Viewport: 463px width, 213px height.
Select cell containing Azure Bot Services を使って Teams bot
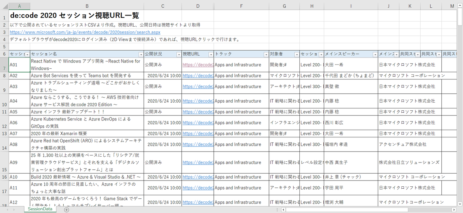pyautogui.click(x=87, y=76)
